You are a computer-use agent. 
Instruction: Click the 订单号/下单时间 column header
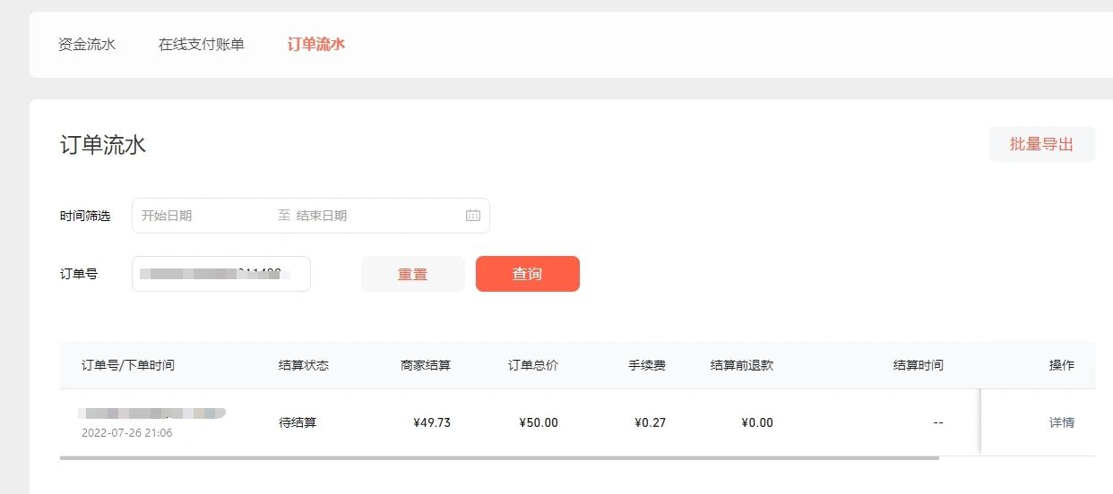tap(128, 365)
